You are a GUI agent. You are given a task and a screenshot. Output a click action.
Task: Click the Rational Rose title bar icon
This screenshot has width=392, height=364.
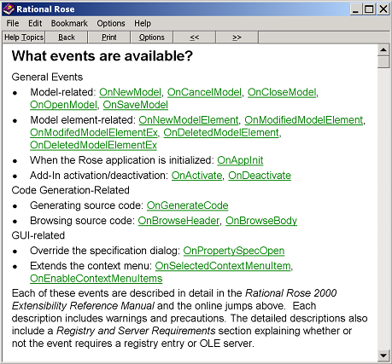(9, 9)
